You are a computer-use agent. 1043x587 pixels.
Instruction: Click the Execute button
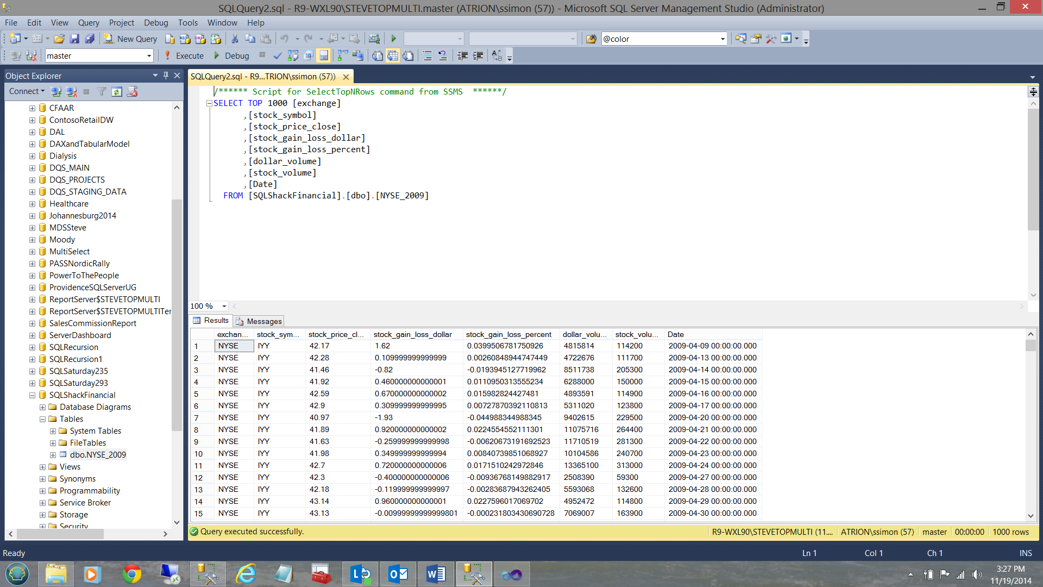pos(184,56)
